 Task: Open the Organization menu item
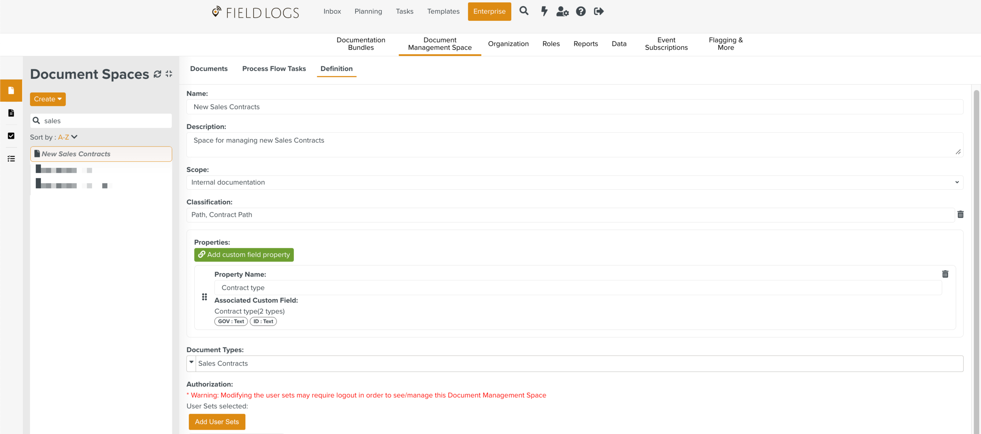(x=508, y=44)
